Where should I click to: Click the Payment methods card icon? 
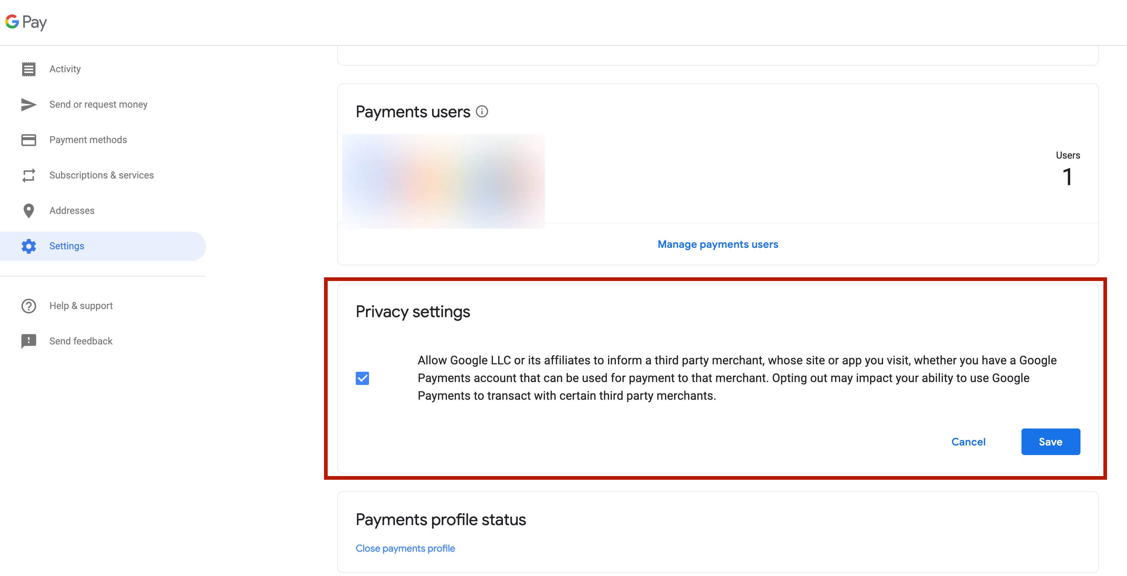pos(29,140)
